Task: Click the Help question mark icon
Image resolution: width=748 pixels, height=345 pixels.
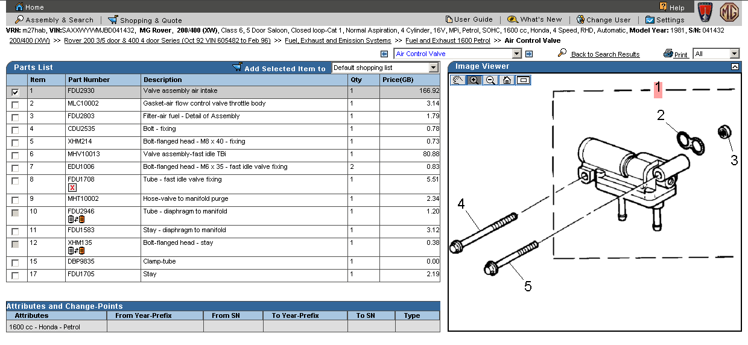Action: pyautogui.click(x=664, y=7)
